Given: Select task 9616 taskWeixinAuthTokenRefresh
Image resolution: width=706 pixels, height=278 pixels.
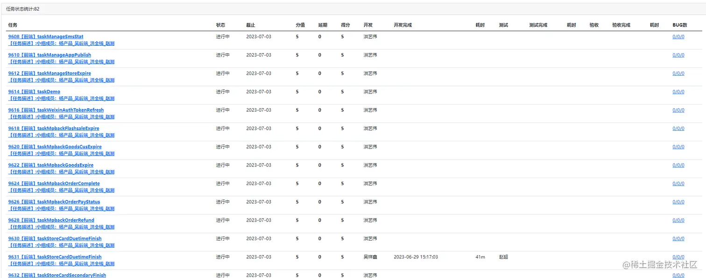Looking at the screenshot, I should pos(56,110).
